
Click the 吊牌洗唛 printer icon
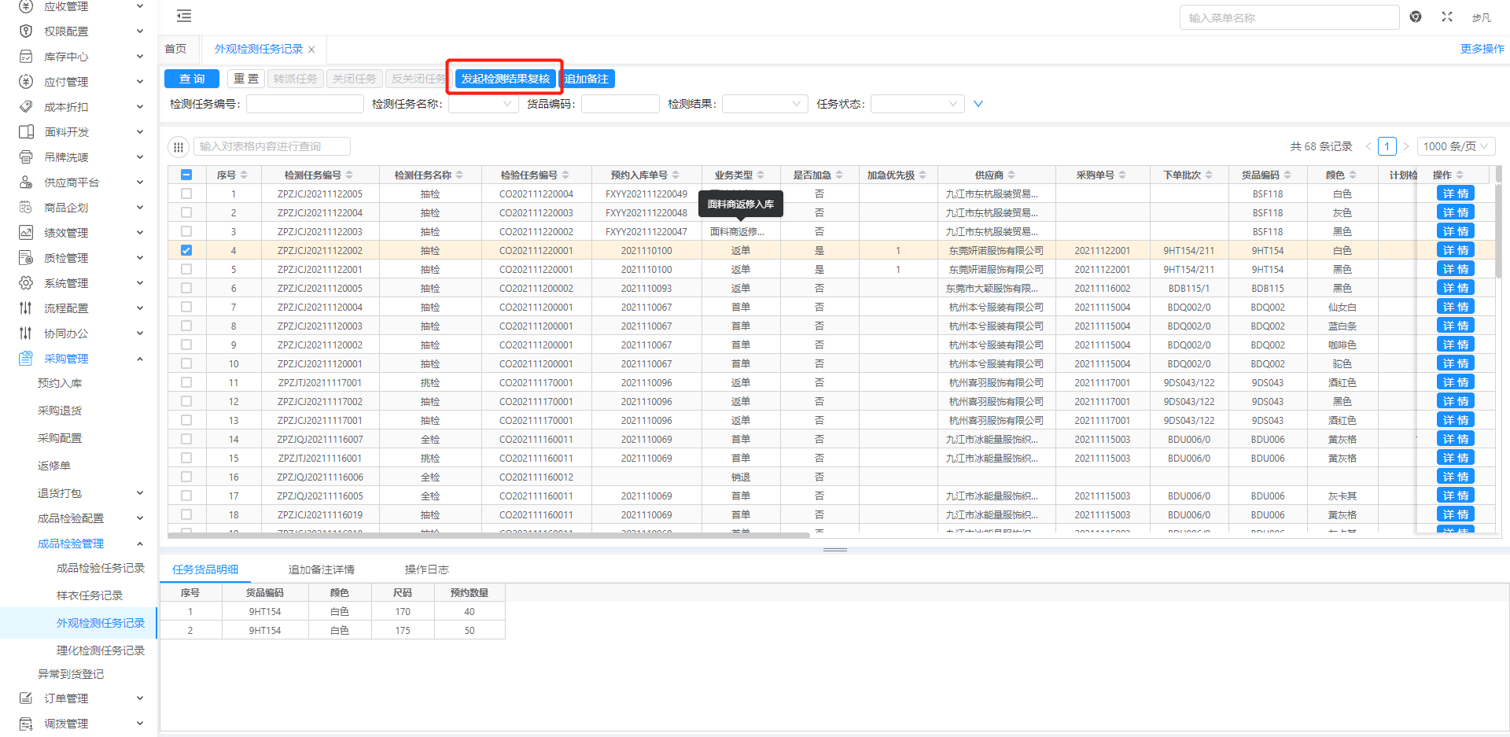(x=26, y=157)
